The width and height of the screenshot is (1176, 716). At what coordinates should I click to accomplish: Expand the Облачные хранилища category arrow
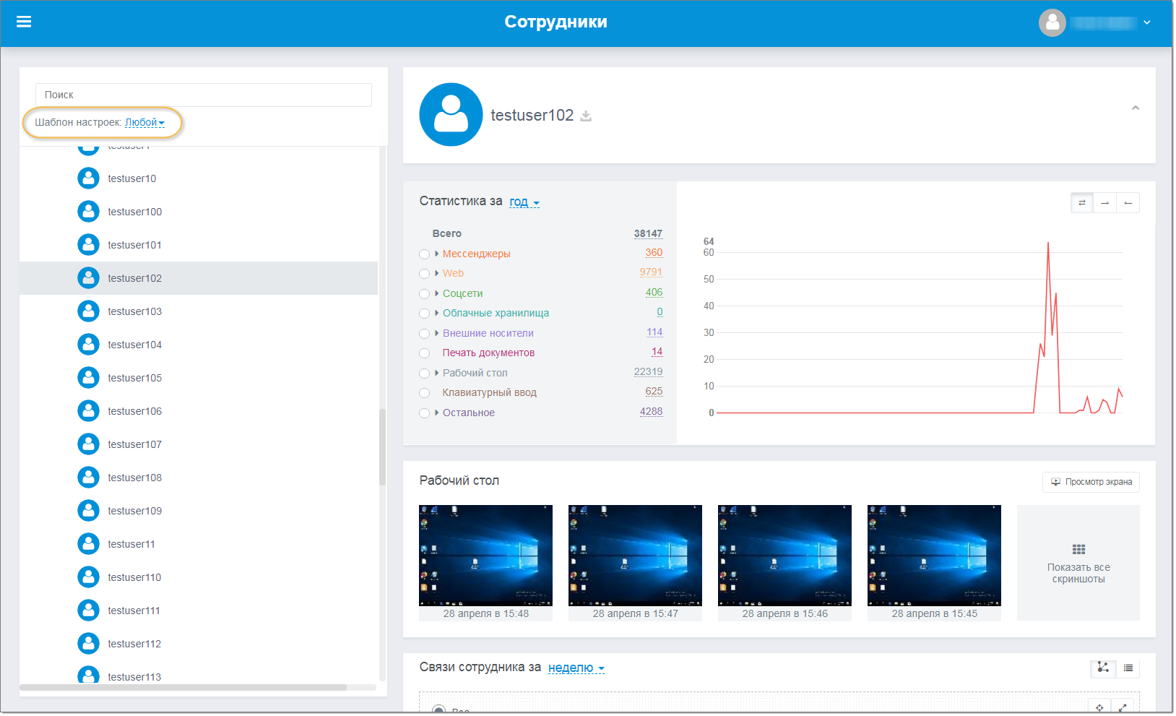pos(437,313)
